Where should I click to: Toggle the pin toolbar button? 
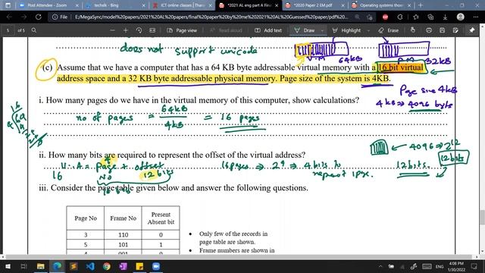pyautogui.click(x=471, y=30)
